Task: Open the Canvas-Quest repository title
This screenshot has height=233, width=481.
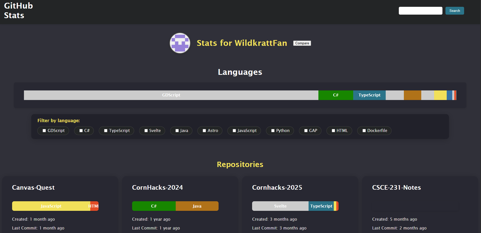Action: pyautogui.click(x=33, y=187)
